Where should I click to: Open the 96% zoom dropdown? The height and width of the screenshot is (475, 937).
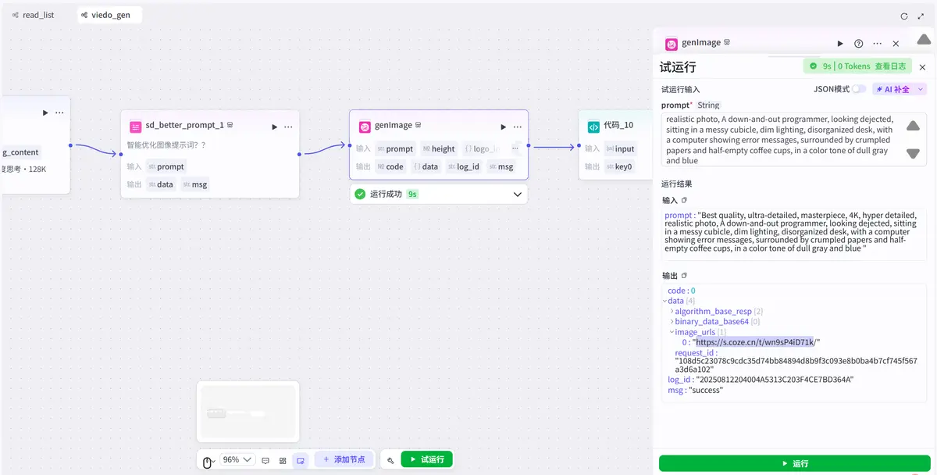click(237, 460)
